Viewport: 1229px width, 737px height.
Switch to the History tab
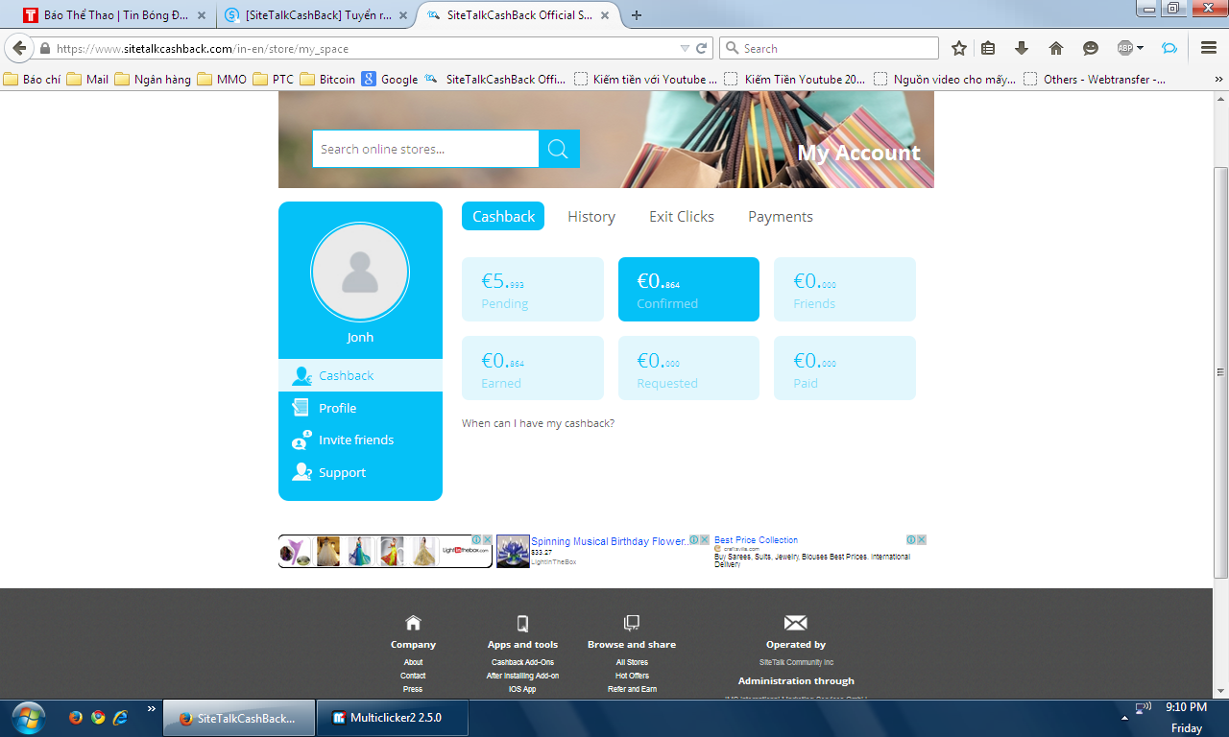pos(591,216)
